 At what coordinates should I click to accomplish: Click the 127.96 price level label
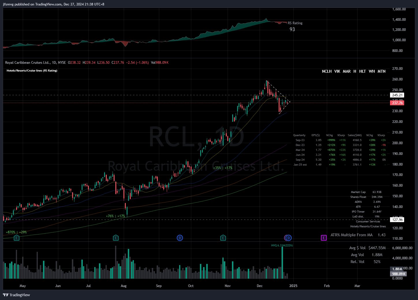pos(397,220)
